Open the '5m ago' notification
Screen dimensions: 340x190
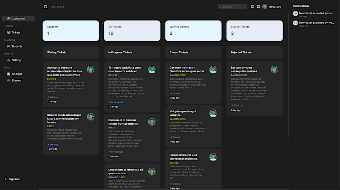pos(314,14)
